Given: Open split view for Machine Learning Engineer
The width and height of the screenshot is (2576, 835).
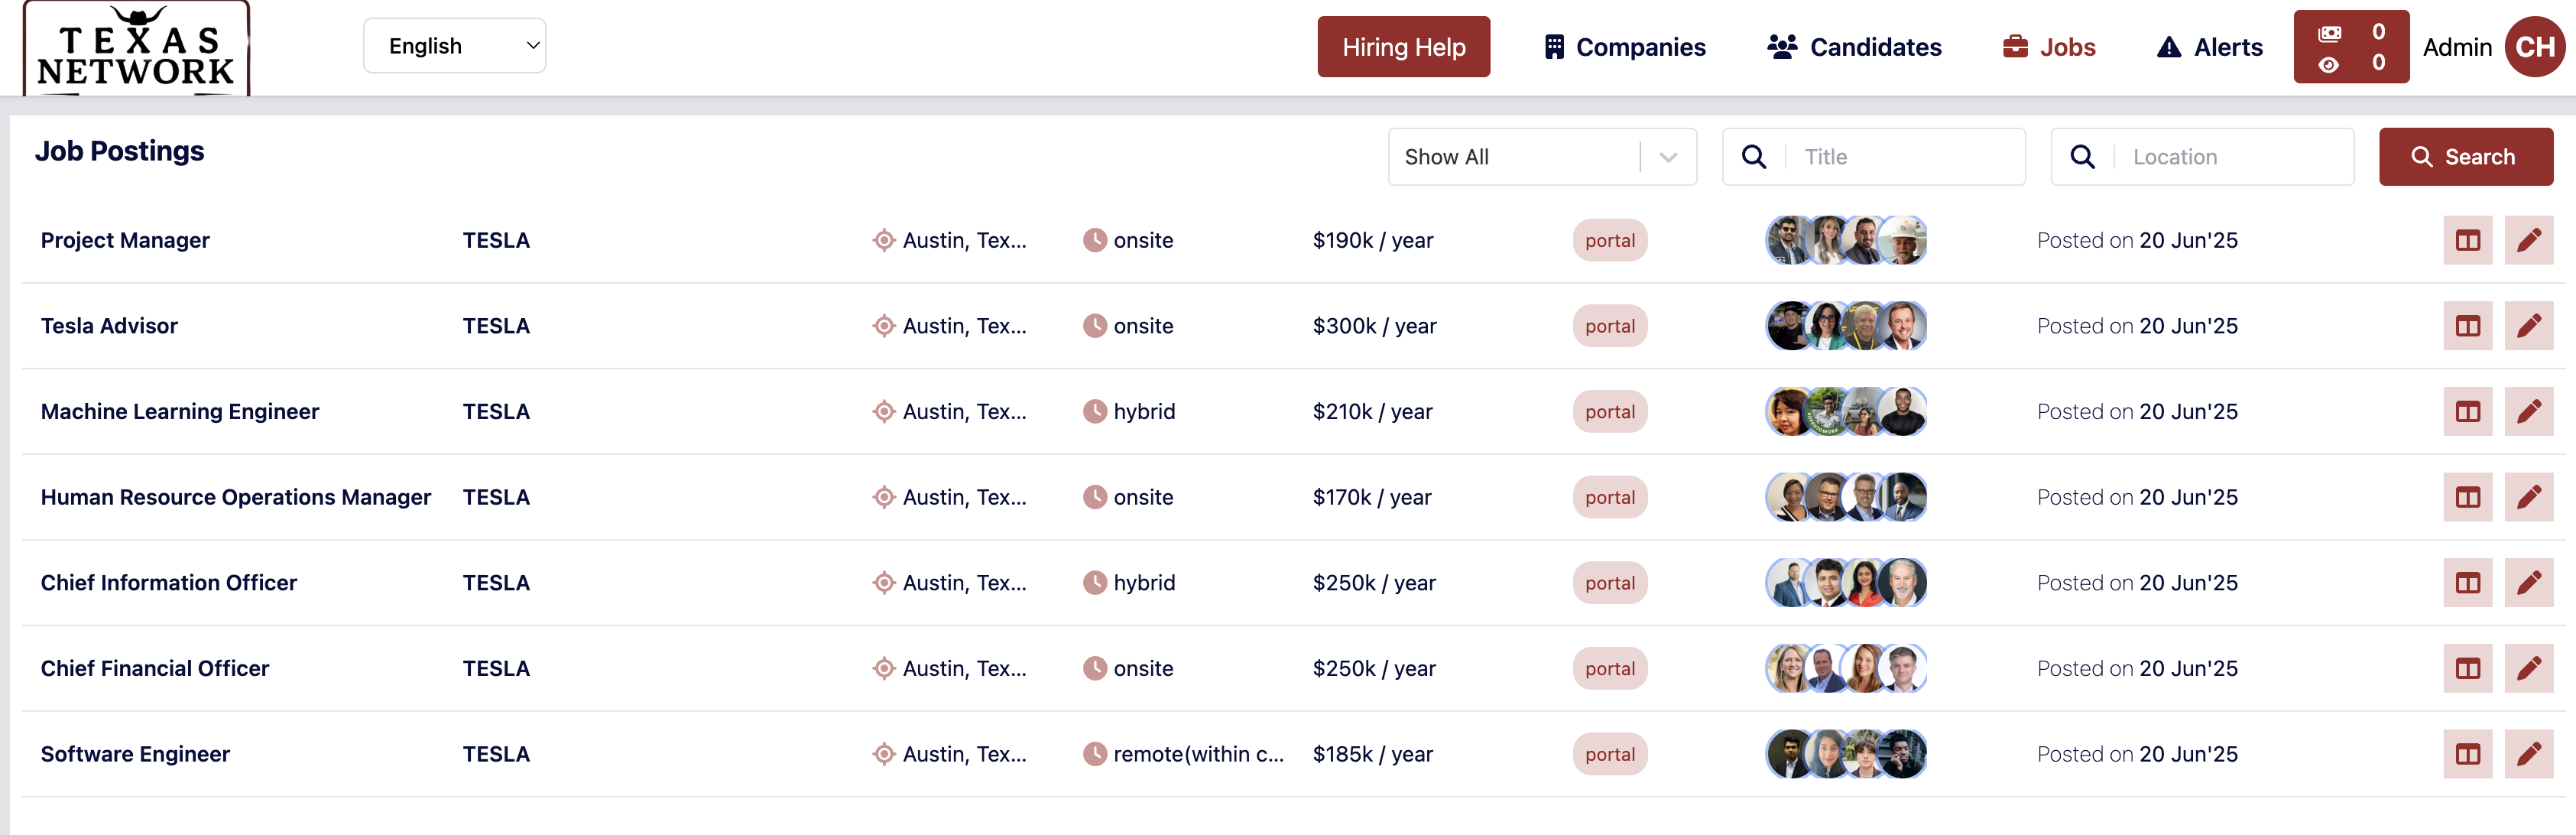Looking at the screenshot, I should coord(2467,411).
